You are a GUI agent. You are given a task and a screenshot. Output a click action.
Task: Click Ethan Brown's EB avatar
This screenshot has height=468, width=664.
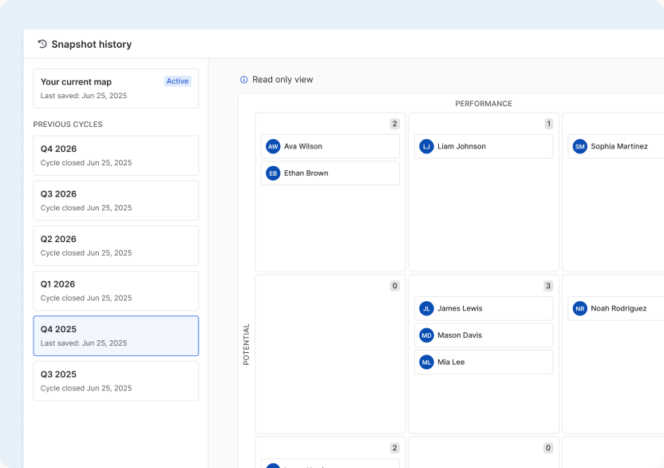coord(273,173)
